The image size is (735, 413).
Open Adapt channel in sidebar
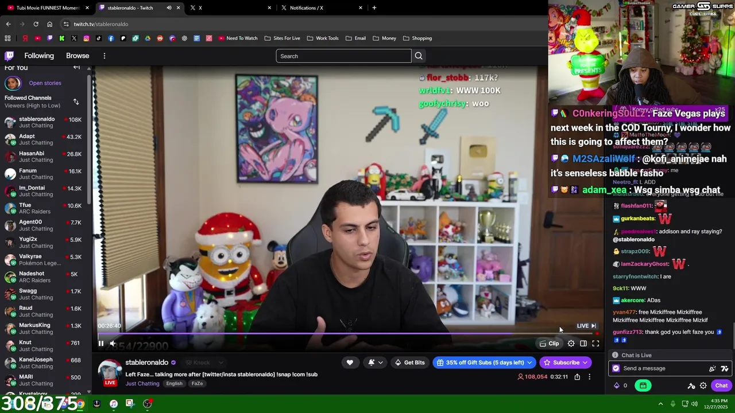[45, 139]
